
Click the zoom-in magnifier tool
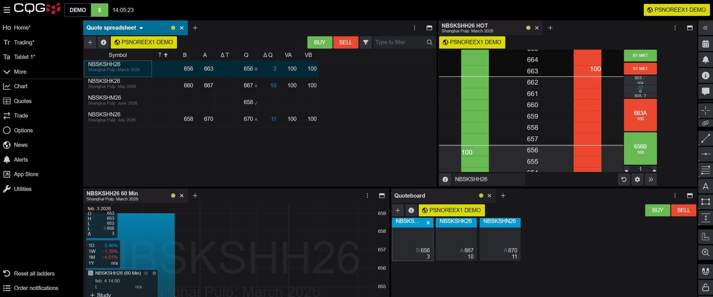click(706, 252)
